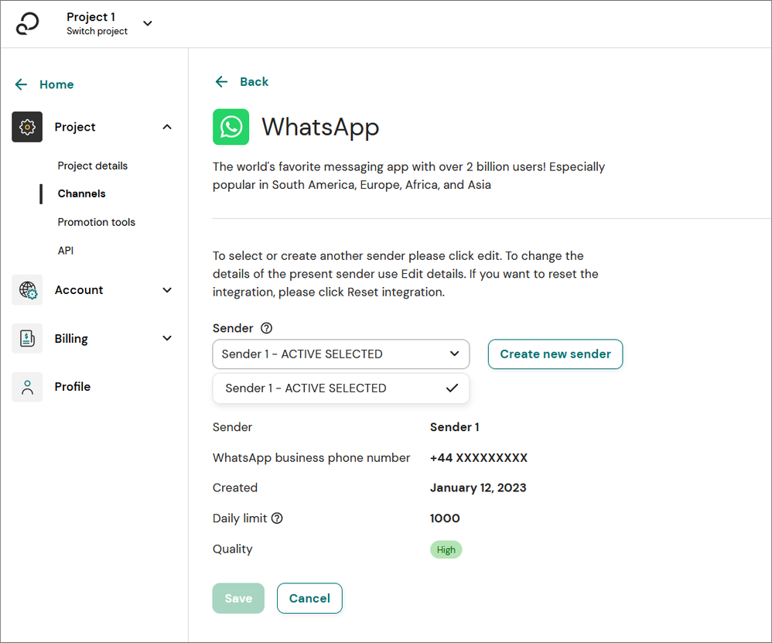
Task: Click the Created label
Action: (235, 487)
